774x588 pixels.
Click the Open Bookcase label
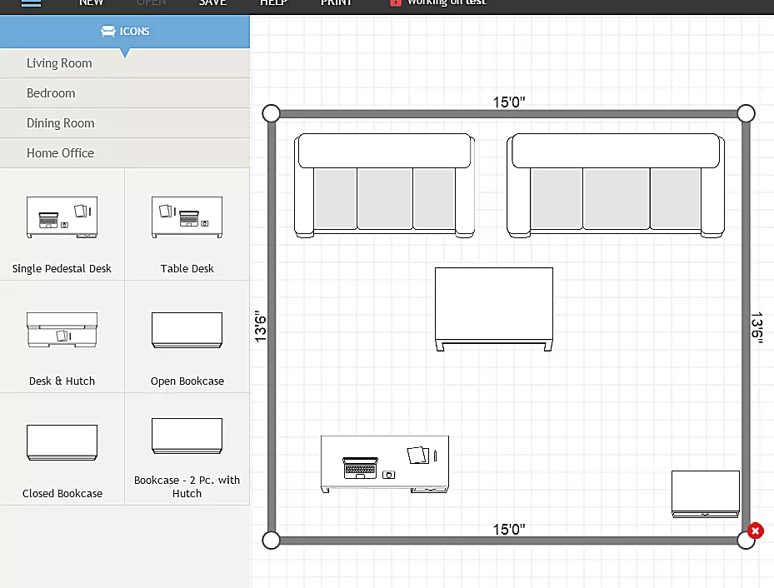pyautogui.click(x=187, y=381)
